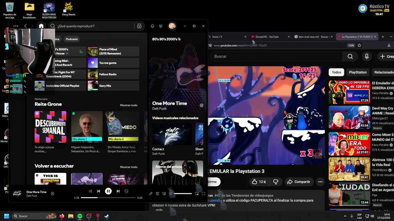Screen dimensions: 394x221
Task: Mute Spotify volume speaker icon
Action: tap(171, 194)
